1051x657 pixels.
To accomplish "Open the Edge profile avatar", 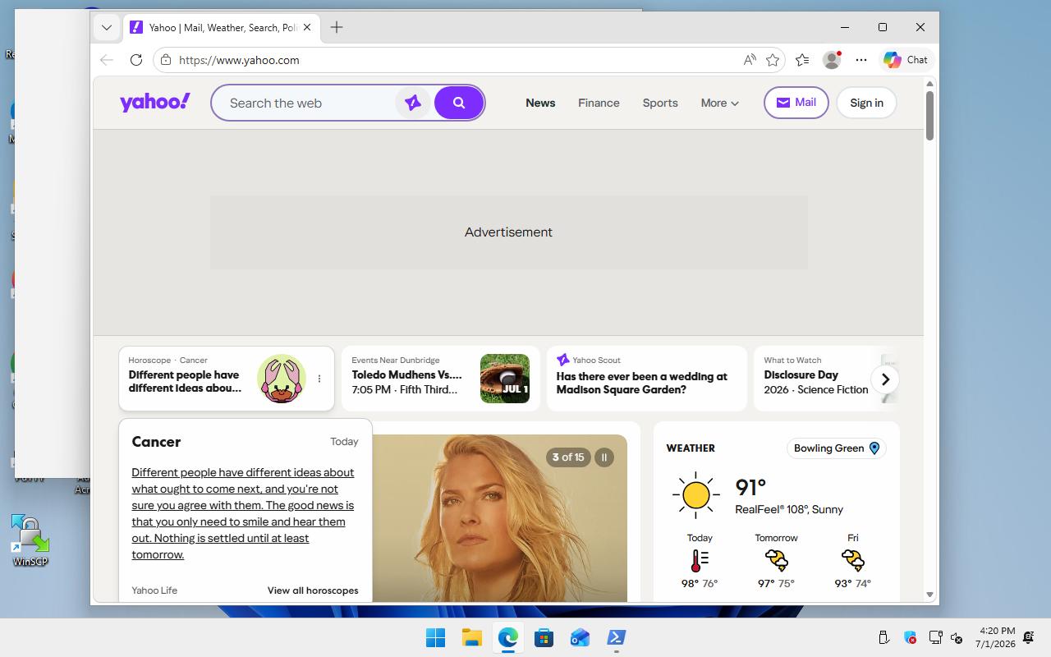I will [832, 60].
